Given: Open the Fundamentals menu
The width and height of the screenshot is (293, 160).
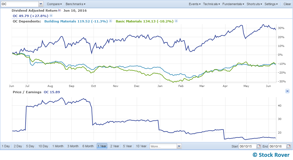Looking at the screenshot, I should (x=233, y=4).
